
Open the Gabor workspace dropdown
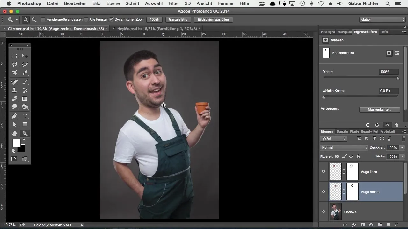tap(382, 20)
